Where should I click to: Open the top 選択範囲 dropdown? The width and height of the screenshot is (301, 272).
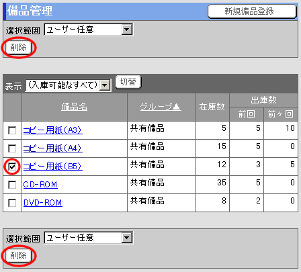coord(89,30)
